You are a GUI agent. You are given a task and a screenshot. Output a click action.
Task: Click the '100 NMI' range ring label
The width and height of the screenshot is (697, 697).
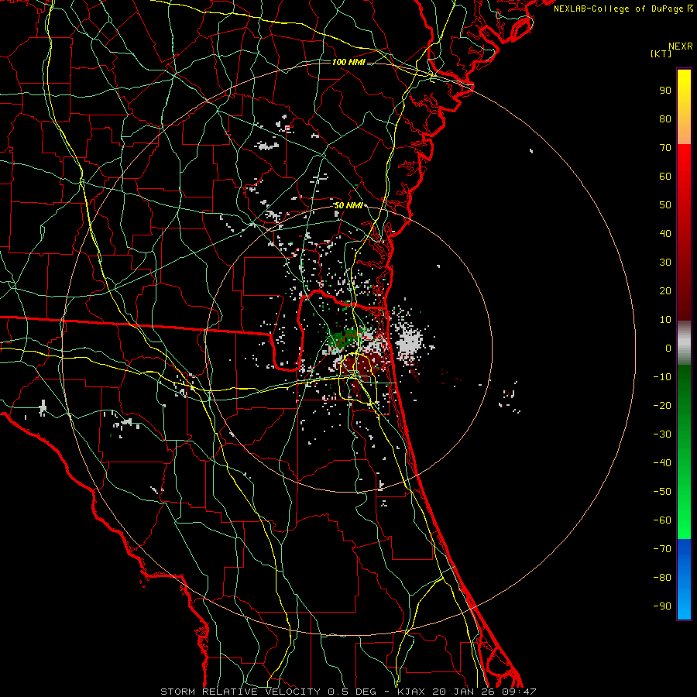348,62
